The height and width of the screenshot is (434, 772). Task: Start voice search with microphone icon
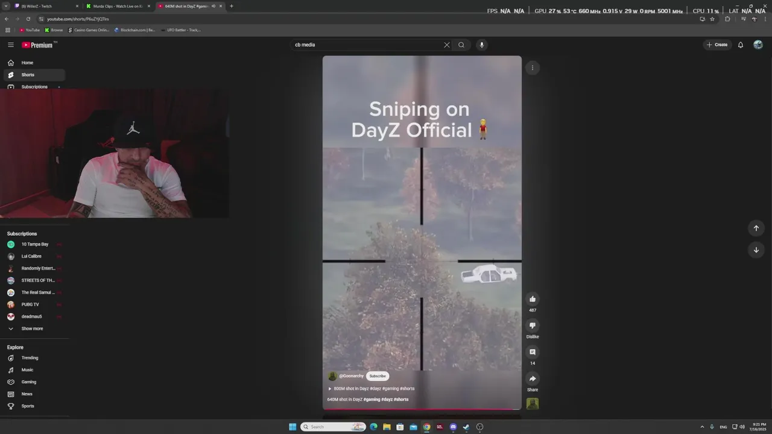click(x=481, y=45)
